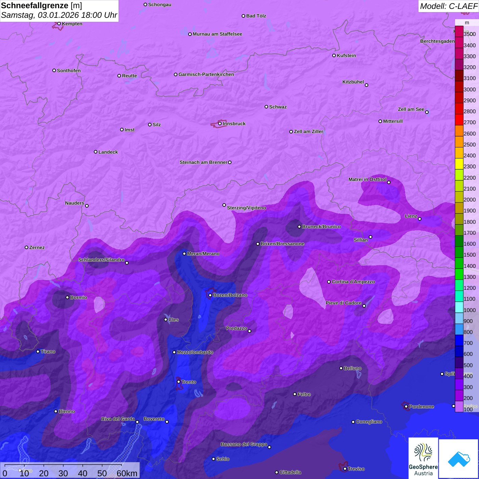Click the 'Landeck' town label
Image resolution: width=479 pixels, height=479 pixels.
point(108,152)
